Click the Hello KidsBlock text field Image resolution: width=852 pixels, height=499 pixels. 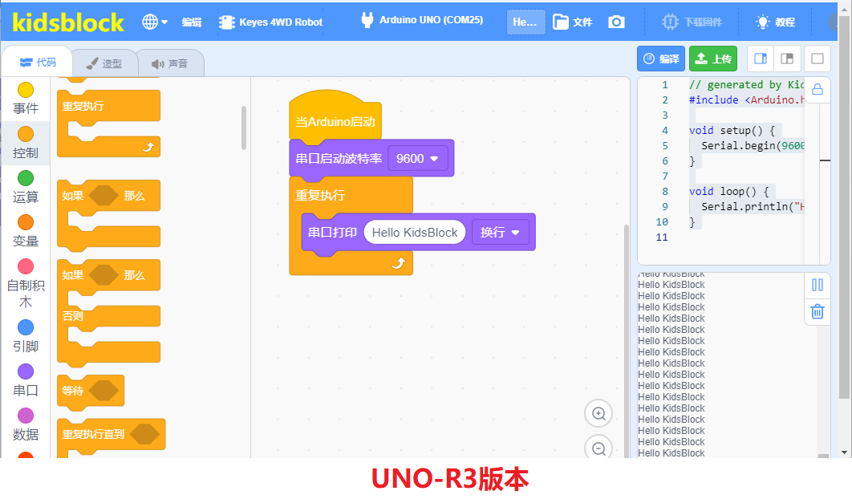click(x=415, y=233)
